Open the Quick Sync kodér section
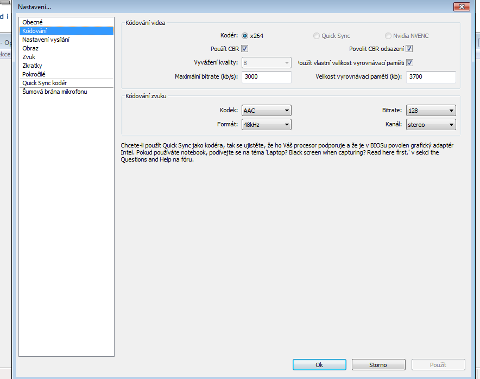The height and width of the screenshot is (379, 480). click(45, 83)
